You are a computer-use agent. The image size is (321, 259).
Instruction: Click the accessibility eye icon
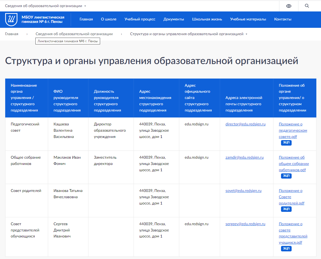click(x=289, y=6)
